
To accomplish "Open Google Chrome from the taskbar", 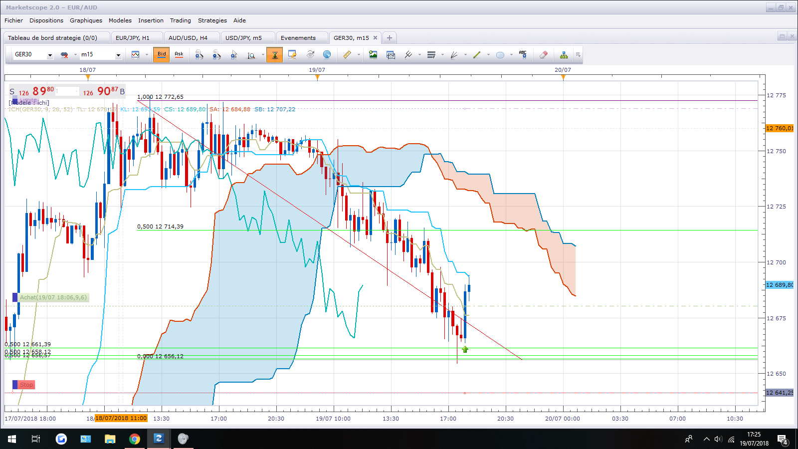I will 134,439.
